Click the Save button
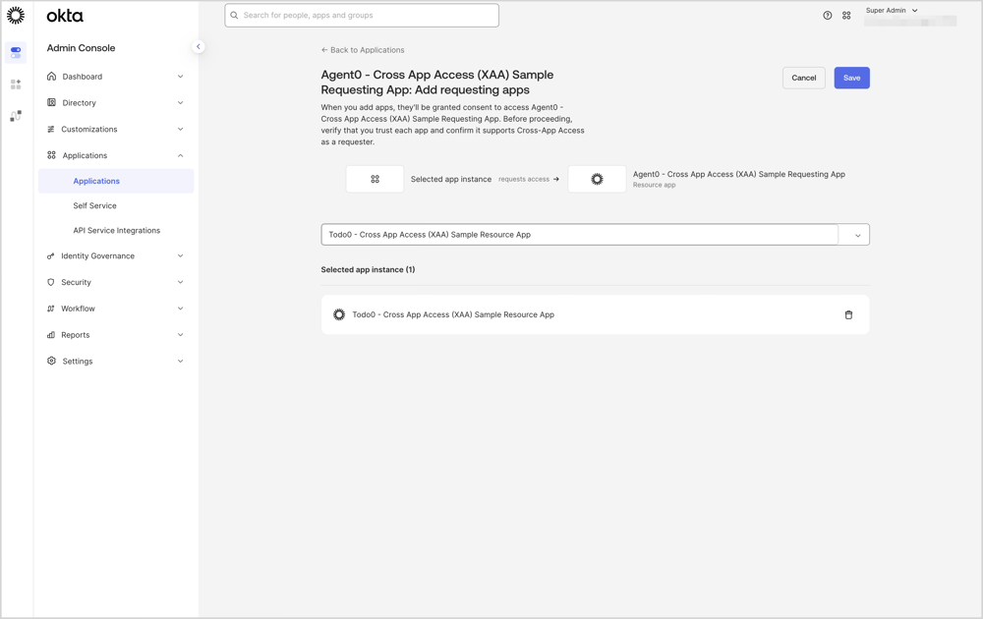983x619 pixels. pyautogui.click(x=851, y=78)
